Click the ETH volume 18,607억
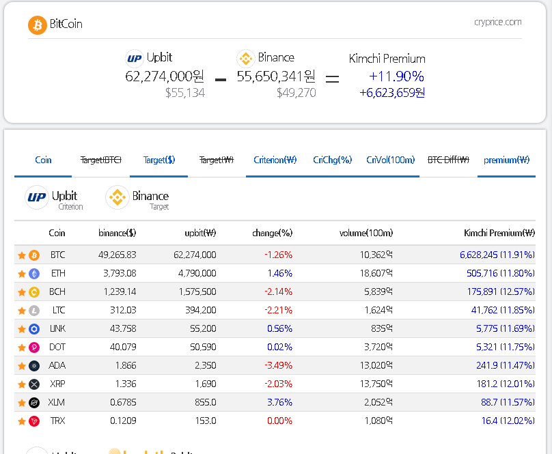 tap(376, 274)
